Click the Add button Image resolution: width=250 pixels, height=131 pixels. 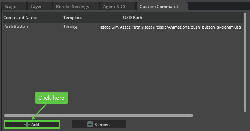click(32, 125)
